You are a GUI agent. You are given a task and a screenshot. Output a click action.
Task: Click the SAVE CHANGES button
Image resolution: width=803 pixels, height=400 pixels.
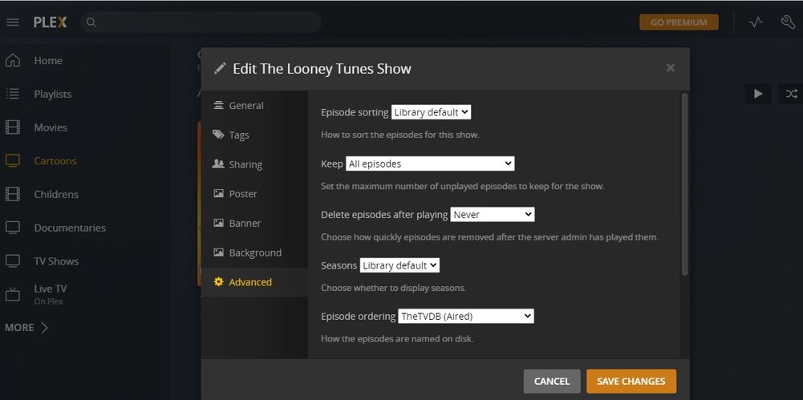pyautogui.click(x=631, y=381)
